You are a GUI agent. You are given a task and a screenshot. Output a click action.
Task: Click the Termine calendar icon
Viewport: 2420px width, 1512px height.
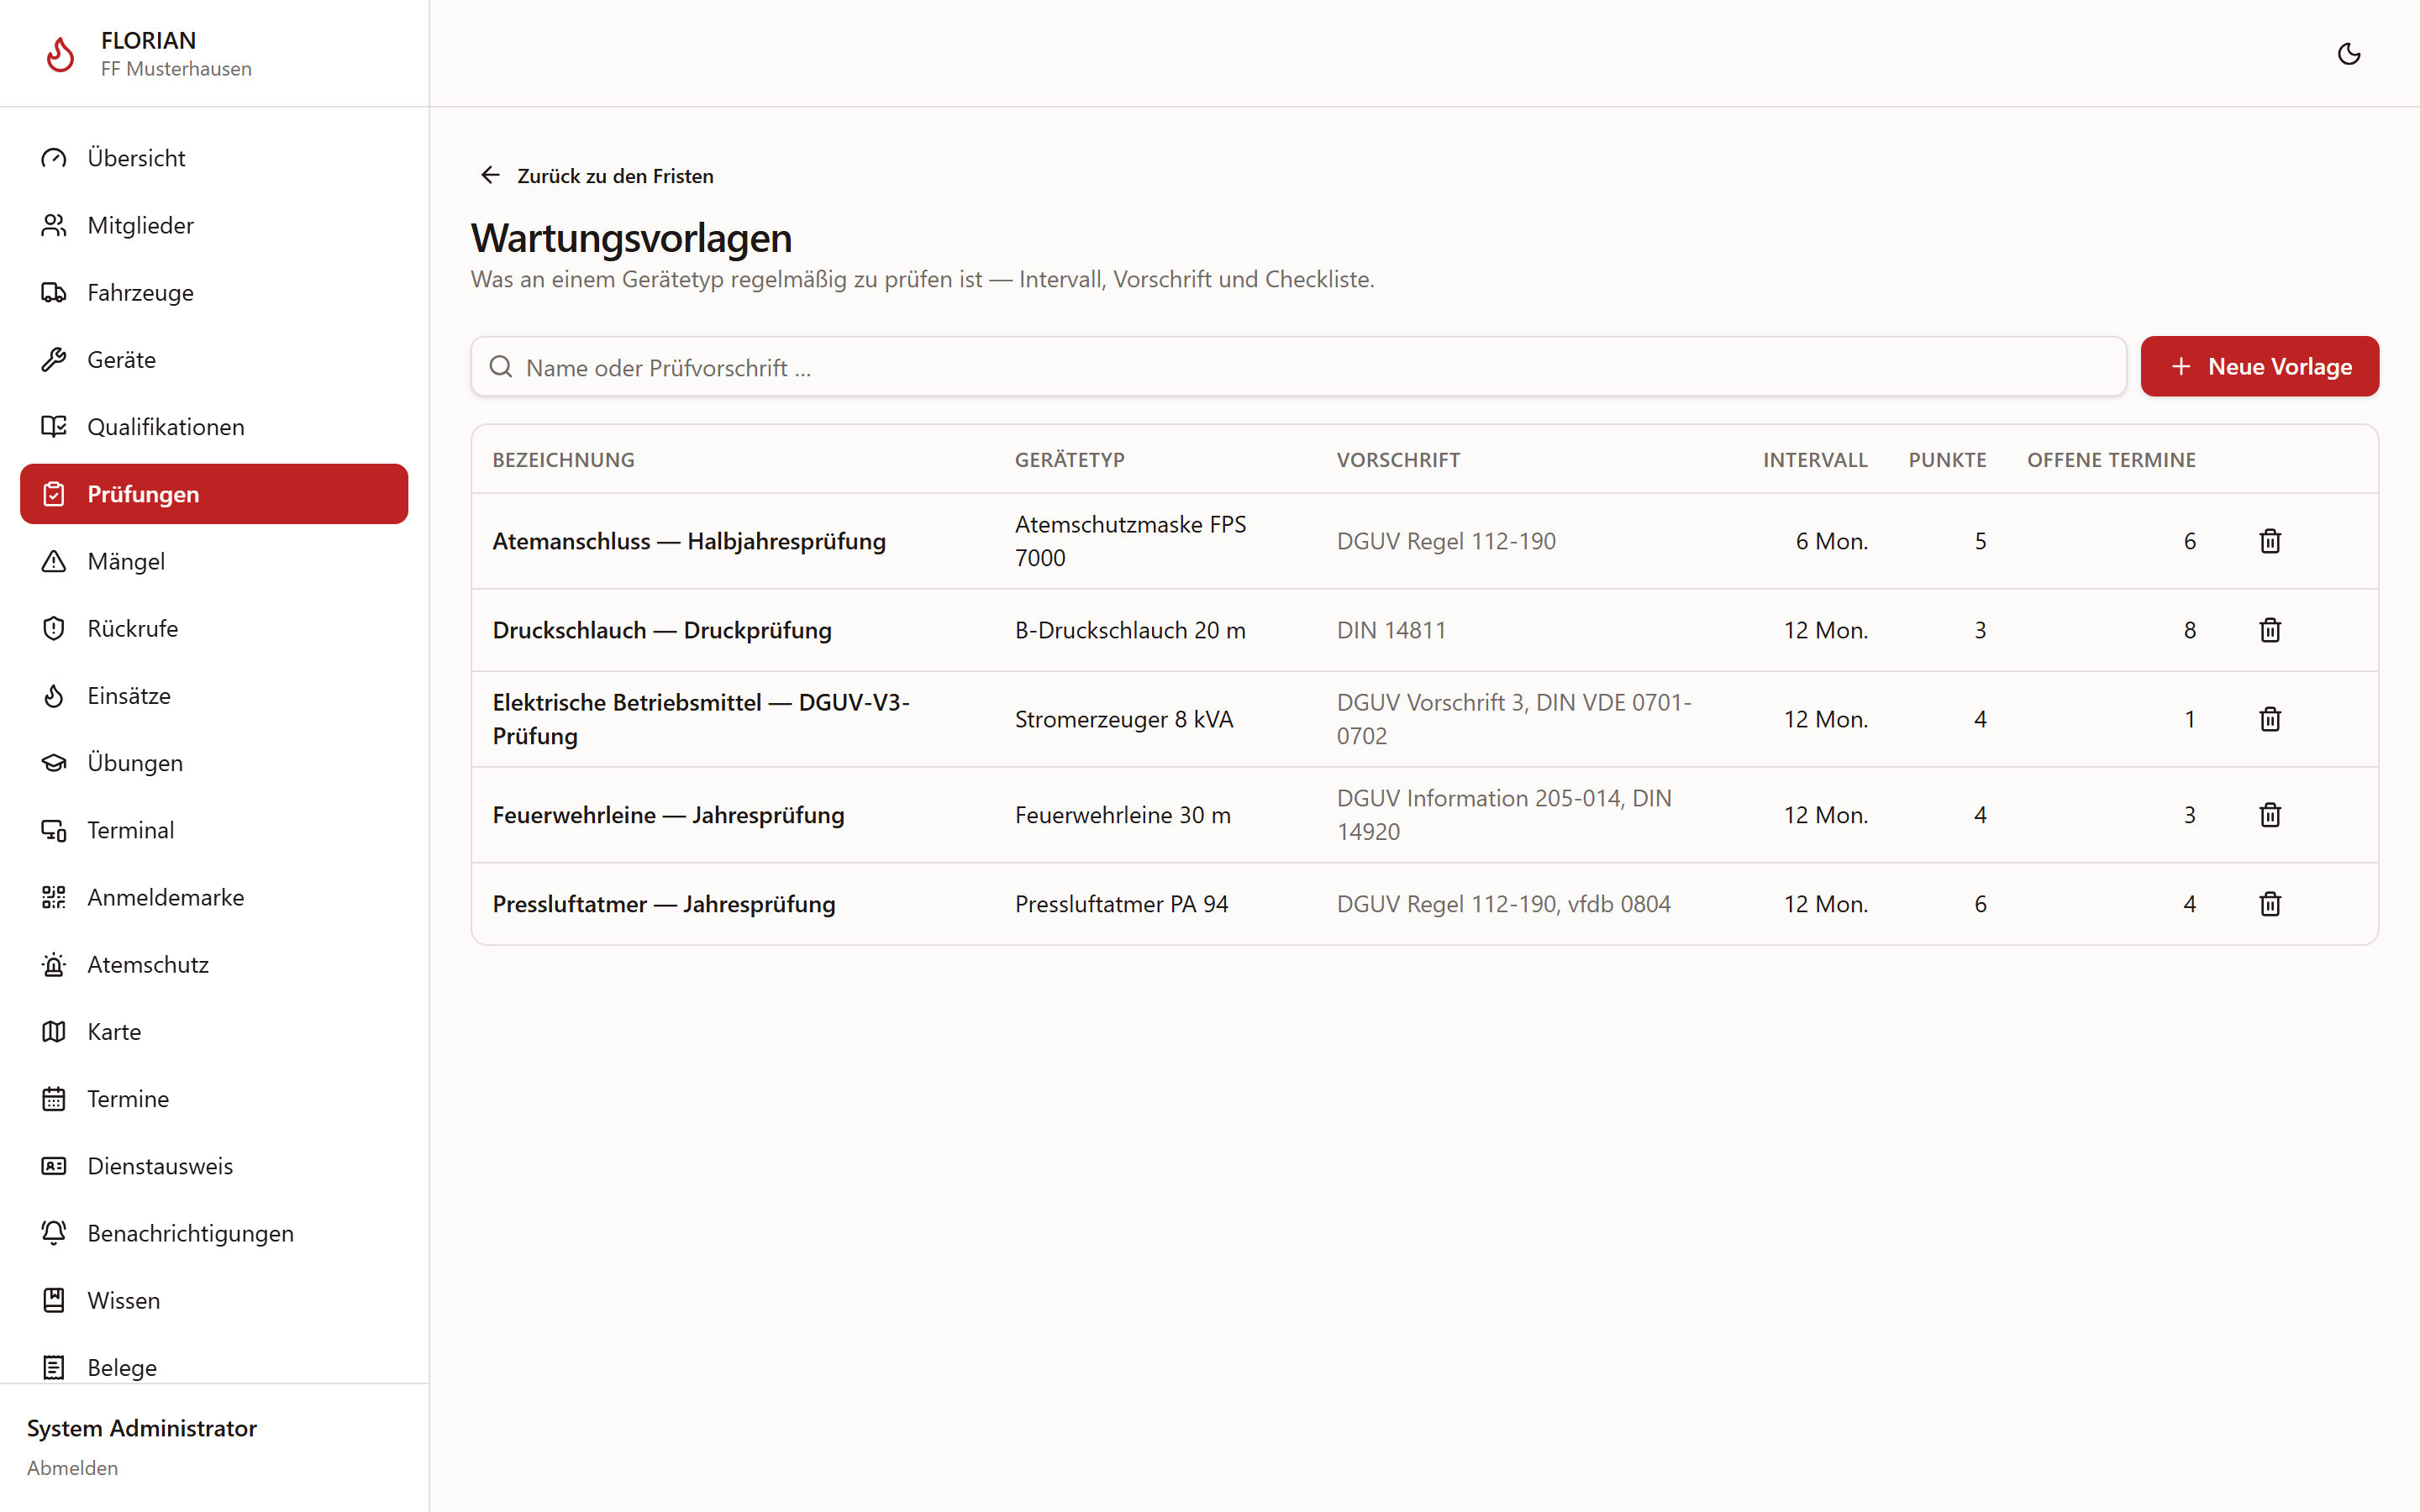(x=54, y=1098)
